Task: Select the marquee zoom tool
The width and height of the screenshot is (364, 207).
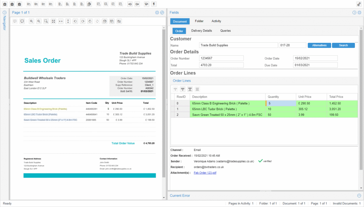Action: point(46,21)
